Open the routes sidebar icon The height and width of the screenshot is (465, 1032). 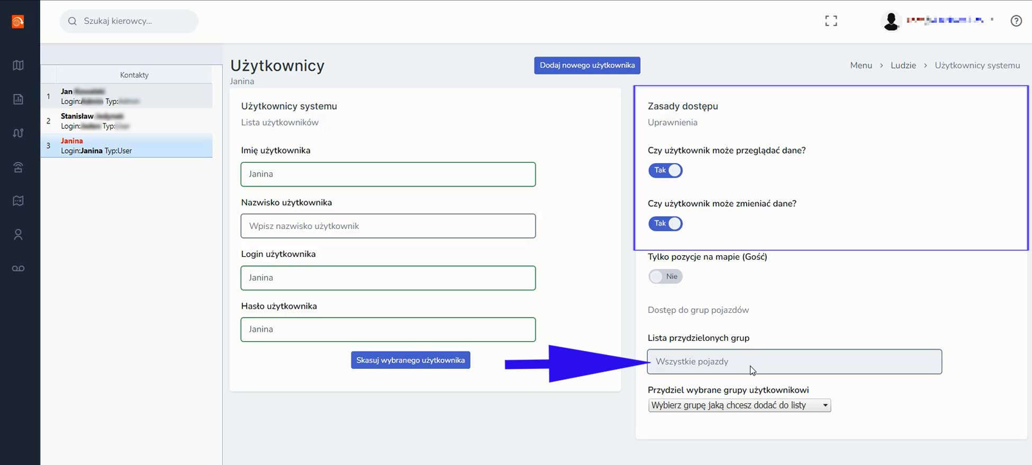point(18,133)
